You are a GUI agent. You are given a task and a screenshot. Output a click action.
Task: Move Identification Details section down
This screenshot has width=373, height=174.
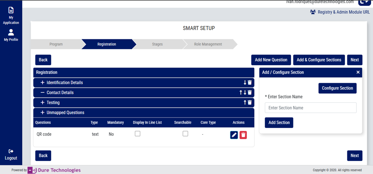coord(245,82)
